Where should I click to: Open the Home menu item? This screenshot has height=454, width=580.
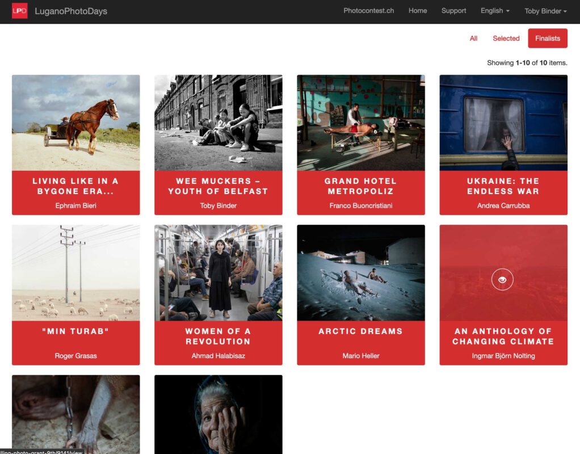417,11
